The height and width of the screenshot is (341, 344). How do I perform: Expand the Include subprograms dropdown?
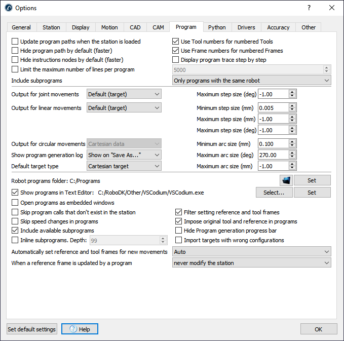pyautogui.click(x=251, y=81)
